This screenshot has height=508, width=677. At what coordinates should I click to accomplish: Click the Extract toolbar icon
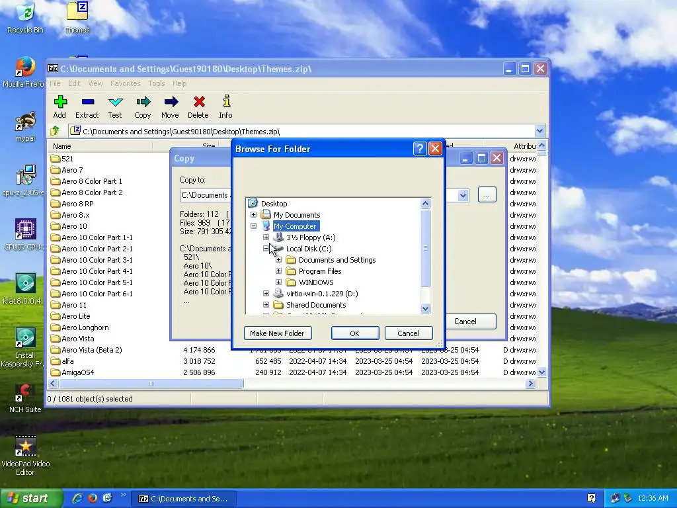coord(88,102)
